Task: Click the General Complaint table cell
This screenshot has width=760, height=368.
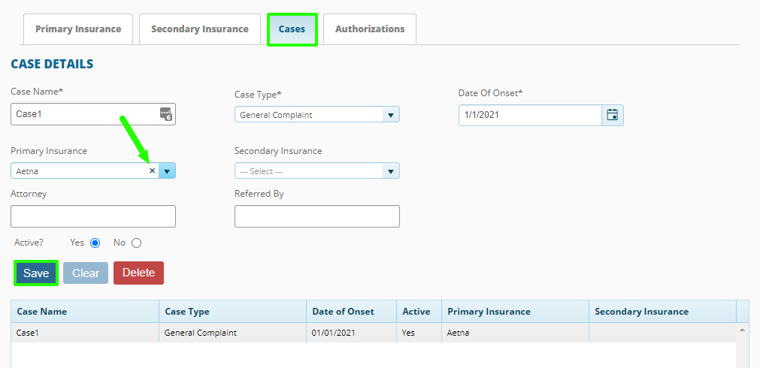Action: click(232, 333)
